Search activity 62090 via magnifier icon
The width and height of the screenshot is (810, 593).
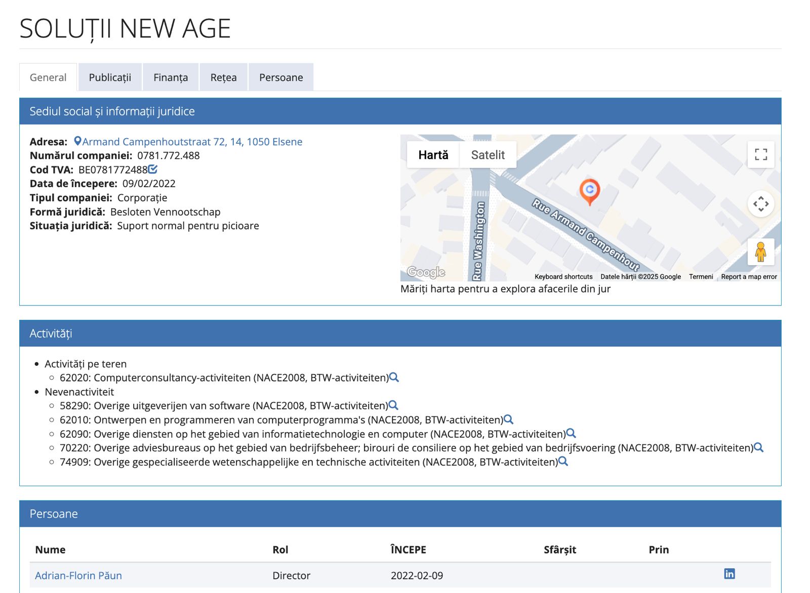[571, 434]
